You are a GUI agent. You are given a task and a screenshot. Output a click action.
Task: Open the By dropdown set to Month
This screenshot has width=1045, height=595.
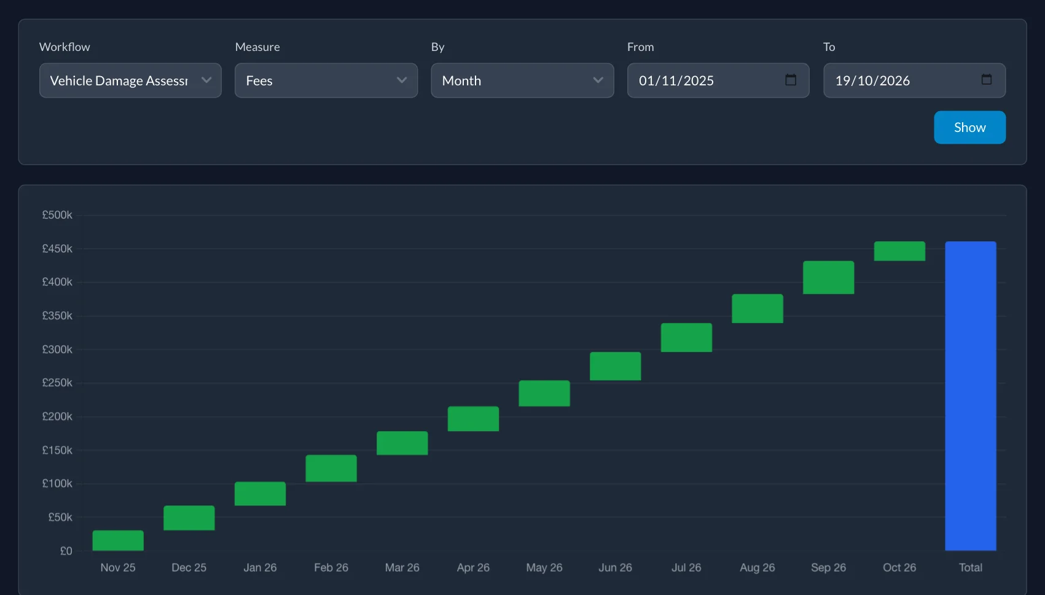[x=522, y=80]
